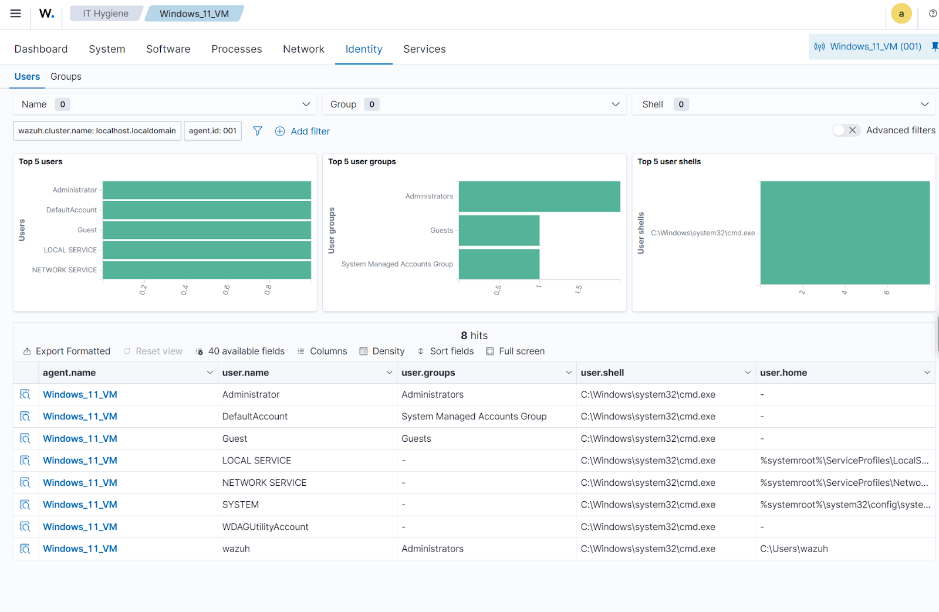
Task: Open the Density display options
Action: pyautogui.click(x=382, y=351)
